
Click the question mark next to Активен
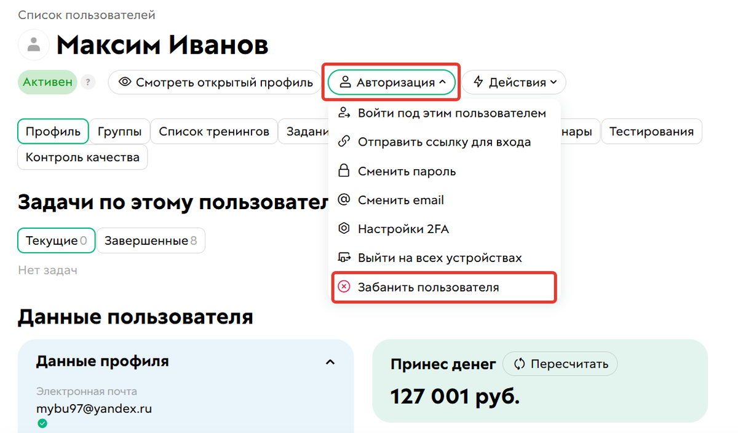coord(88,82)
